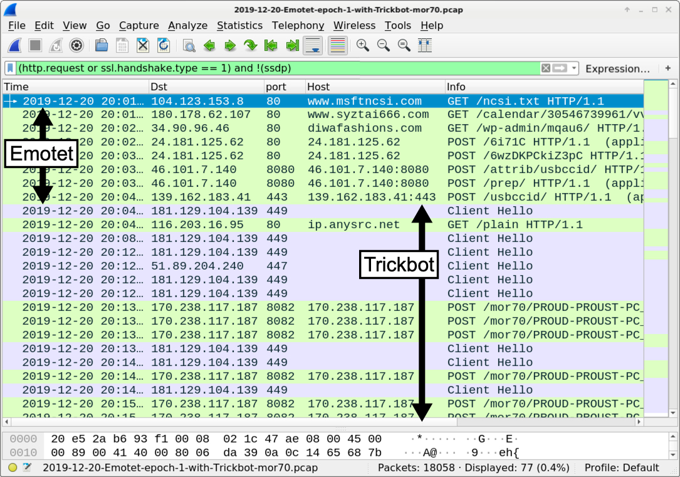Click the expert information status circle
Screen dimensions: 680x477
(x=13, y=468)
